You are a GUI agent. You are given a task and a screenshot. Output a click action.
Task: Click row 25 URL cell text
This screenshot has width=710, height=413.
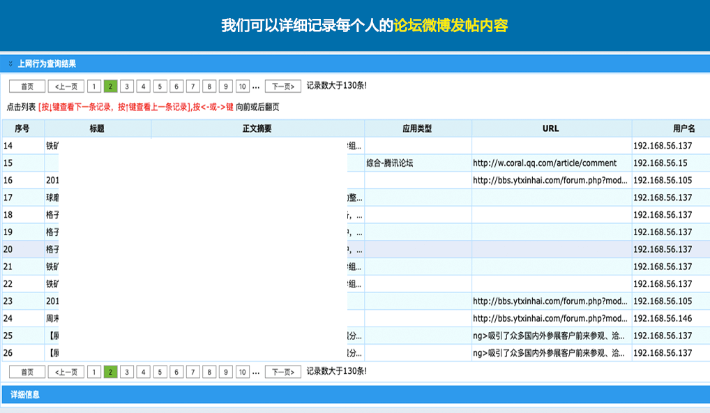pos(549,336)
